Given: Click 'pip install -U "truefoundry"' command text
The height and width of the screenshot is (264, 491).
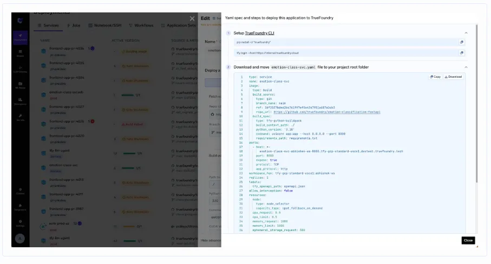Looking at the screenshot, I should (254, 42).
